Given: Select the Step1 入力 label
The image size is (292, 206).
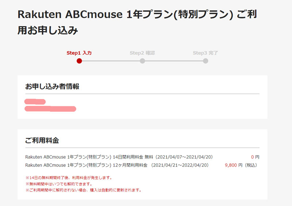Looking at the screenshot, I should 79,53.
